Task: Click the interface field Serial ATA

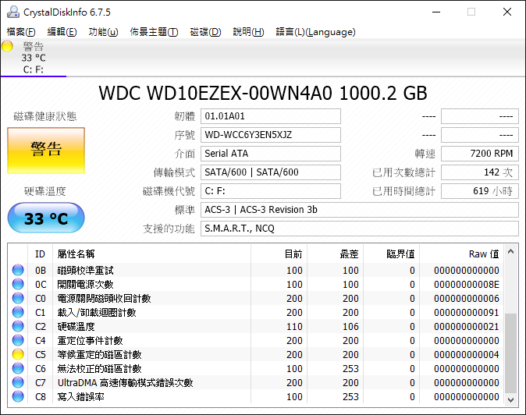Action: tap(271, 154)
